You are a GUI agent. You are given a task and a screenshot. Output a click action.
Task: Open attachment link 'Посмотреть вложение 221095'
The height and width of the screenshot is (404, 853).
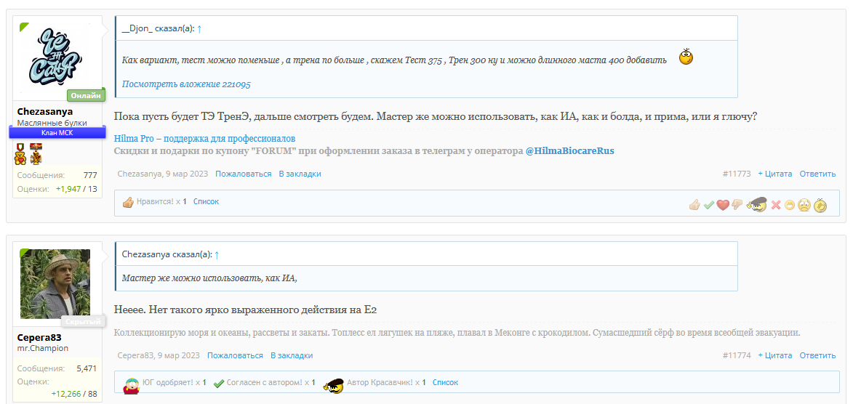coord(186,84)
